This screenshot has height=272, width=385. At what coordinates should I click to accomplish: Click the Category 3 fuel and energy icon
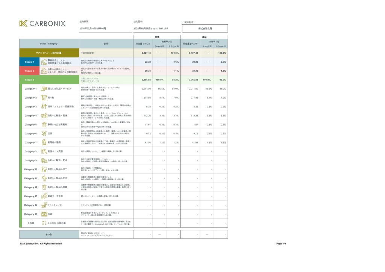[44, 107]
